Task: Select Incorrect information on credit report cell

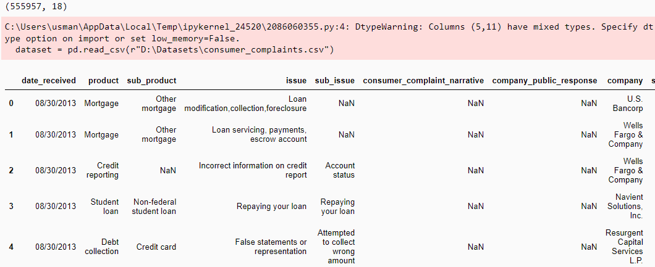Action: (x=253, y=170)
